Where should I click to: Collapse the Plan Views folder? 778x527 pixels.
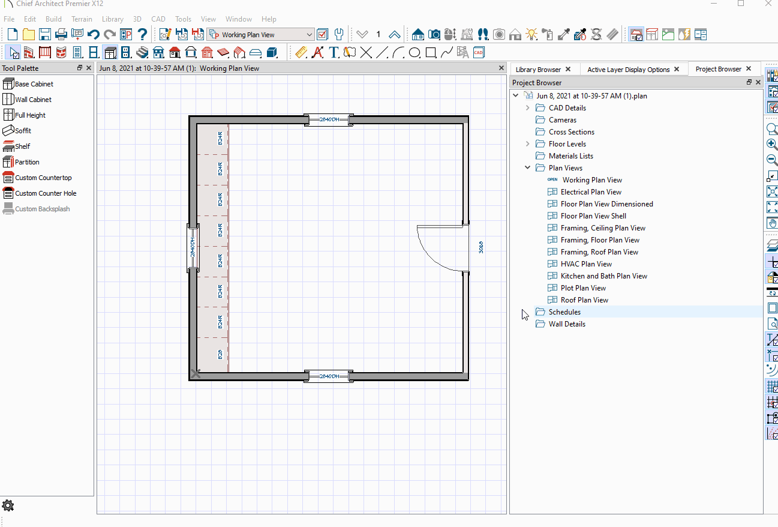[528, 167]
